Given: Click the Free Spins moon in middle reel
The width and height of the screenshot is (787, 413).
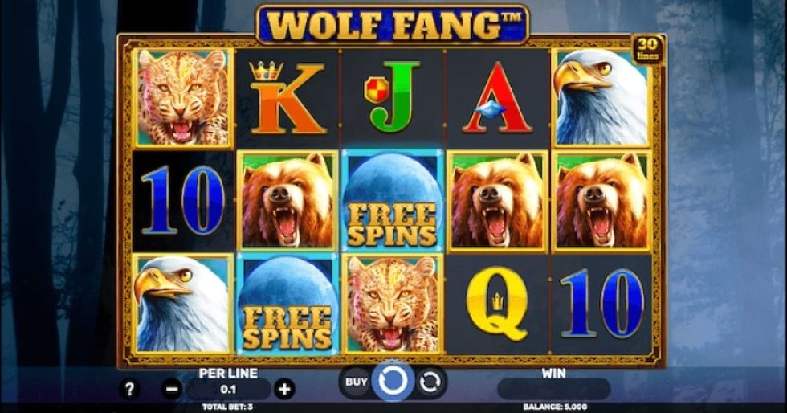Looking at the screenshot, I should pos(392,200).
